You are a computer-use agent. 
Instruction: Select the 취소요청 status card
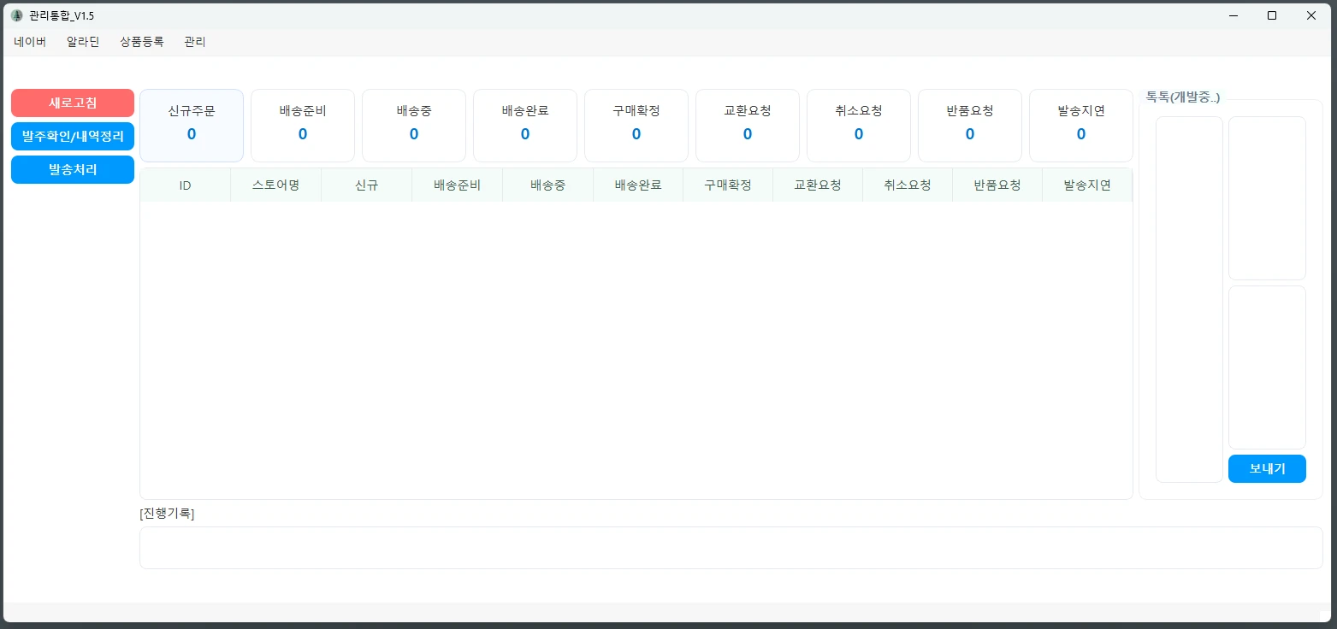[x=859, y=126]
